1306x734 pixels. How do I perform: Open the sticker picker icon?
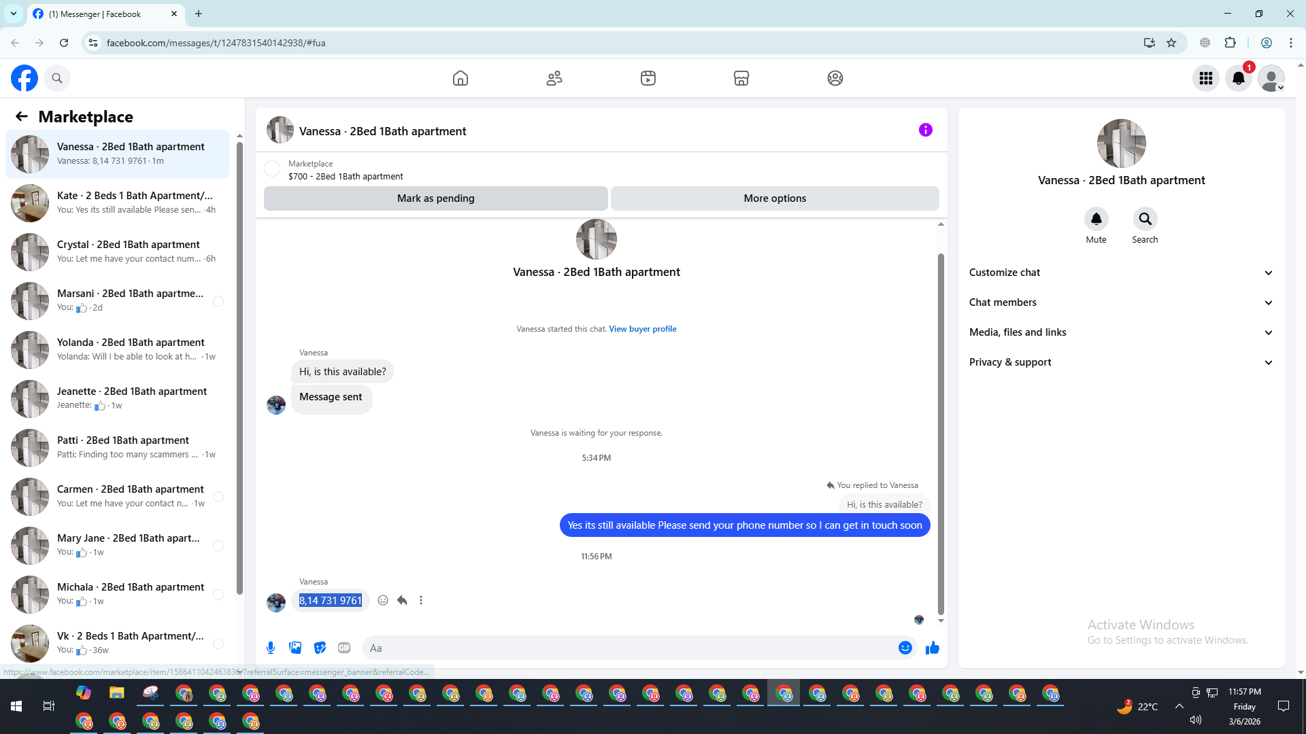pyautogui.click(x=320, y=648)
